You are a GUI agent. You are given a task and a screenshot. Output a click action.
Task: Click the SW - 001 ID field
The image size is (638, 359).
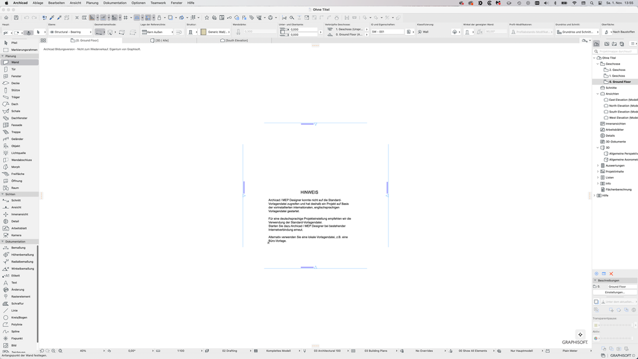click(x=388, y=32)
